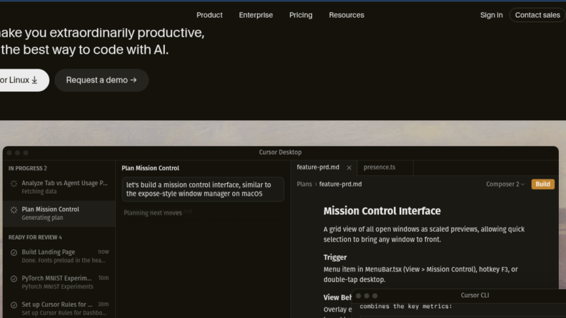Click the mission control prompt input box
This screenshot has width=566, height=318.
pos(203,189)
